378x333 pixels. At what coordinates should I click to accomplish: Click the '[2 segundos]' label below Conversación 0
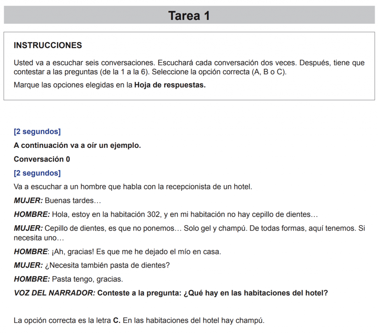pyautogui.click(x=37, y=173)
